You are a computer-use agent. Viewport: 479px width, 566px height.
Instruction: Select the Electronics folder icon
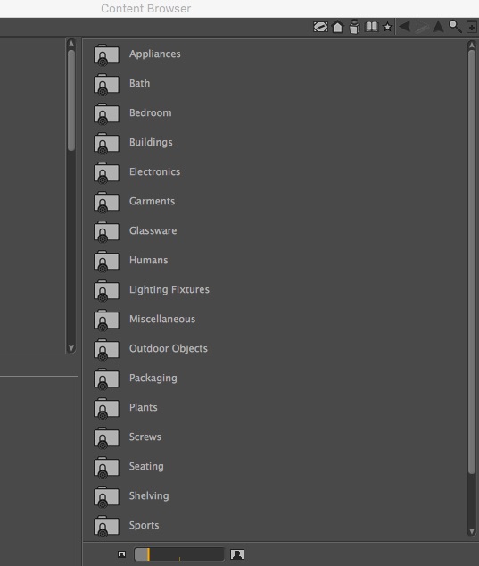[x=106, y=173]
